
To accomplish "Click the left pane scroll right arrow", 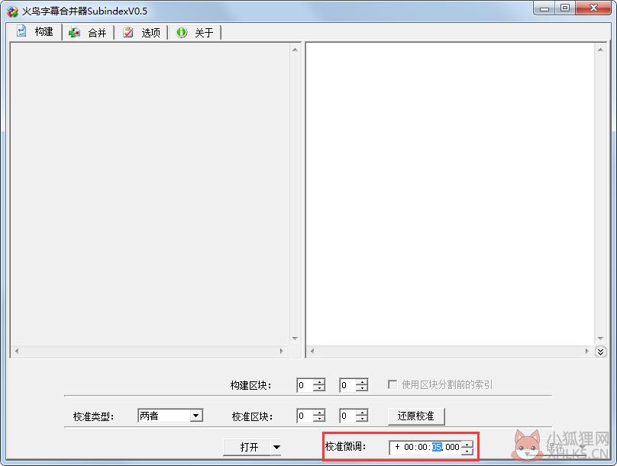I will tap(281, 351).
